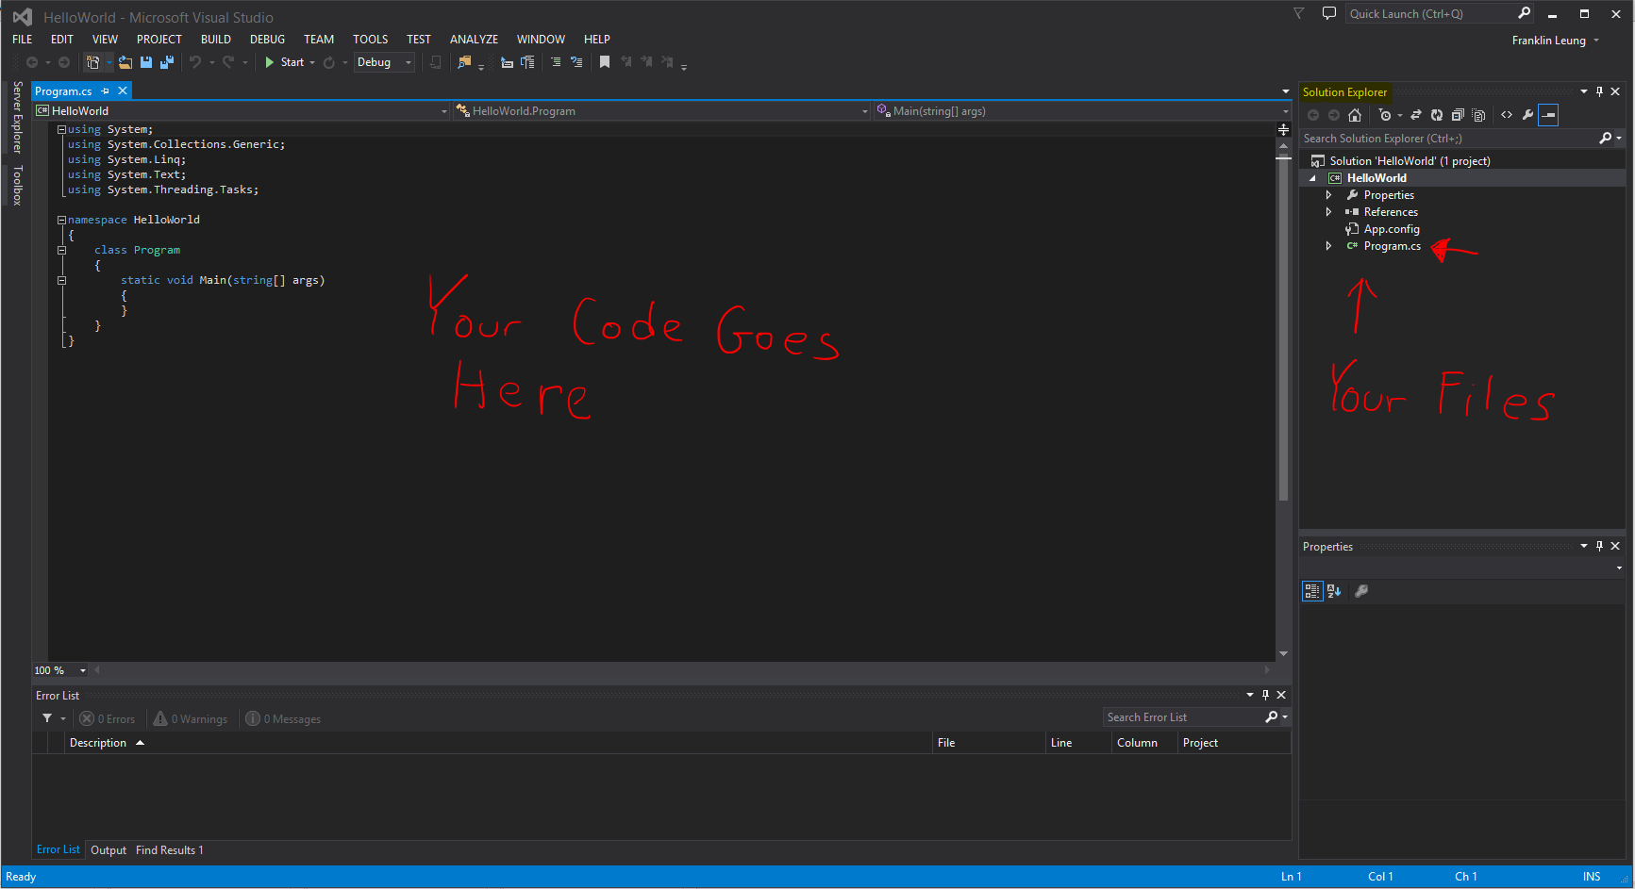Open the DEBUG menu
The height and width of the screenshot is (889, 1635).
pos(267,39)
